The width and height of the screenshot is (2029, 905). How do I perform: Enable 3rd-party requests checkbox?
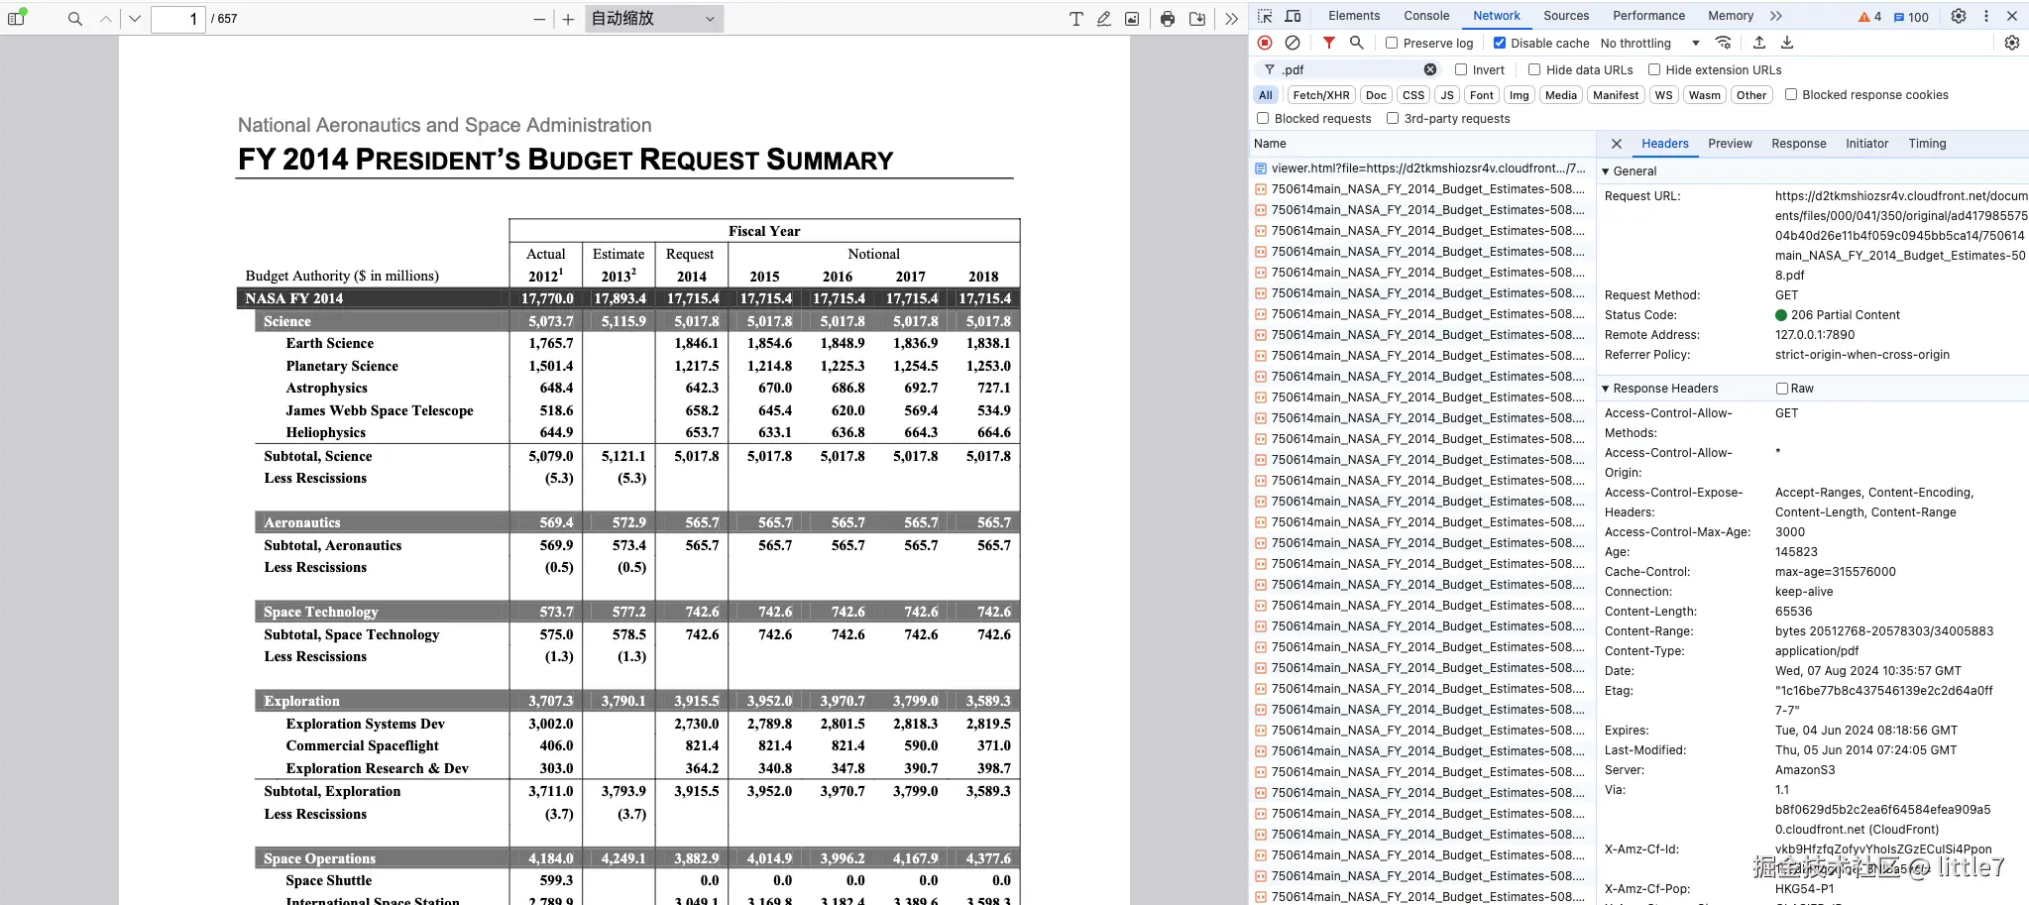[1393, 118]
